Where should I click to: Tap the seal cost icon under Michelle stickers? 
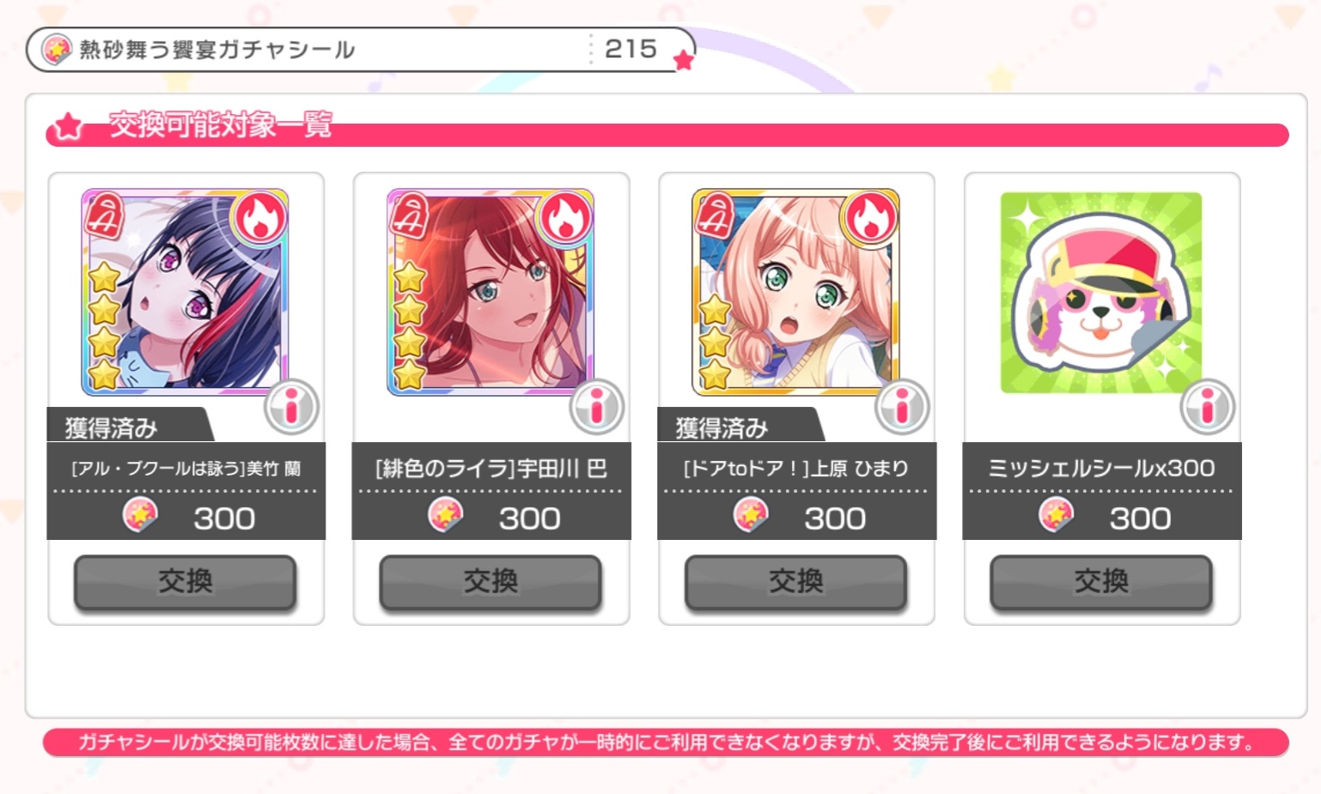tap(1056, 516)
